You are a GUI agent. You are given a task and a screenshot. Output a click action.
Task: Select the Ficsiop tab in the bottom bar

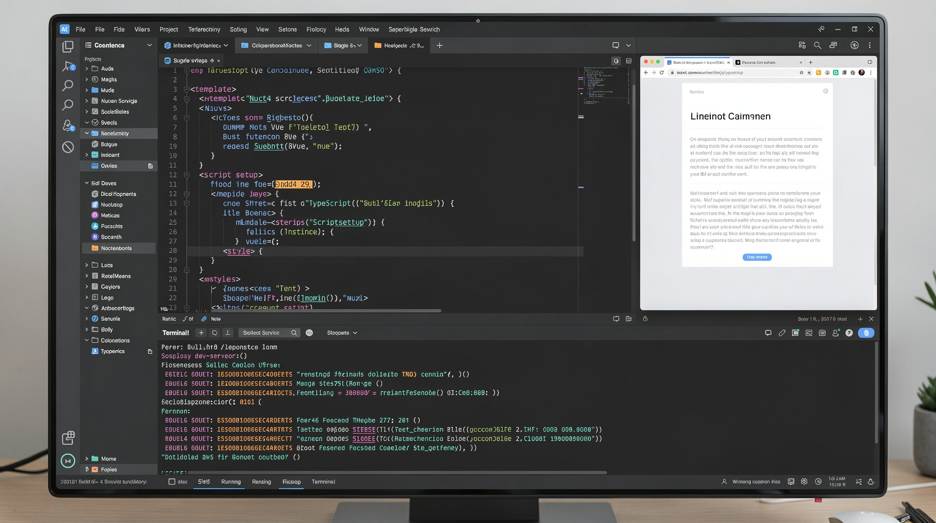click(x=292, y=482)
